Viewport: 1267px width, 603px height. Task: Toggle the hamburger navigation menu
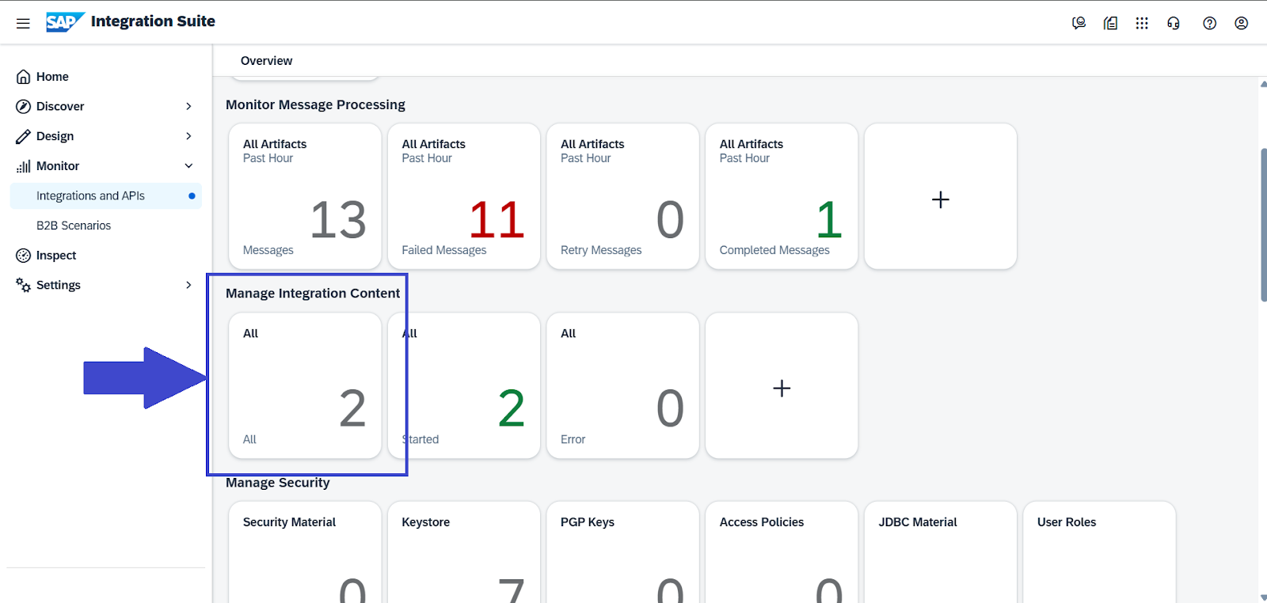23,23
